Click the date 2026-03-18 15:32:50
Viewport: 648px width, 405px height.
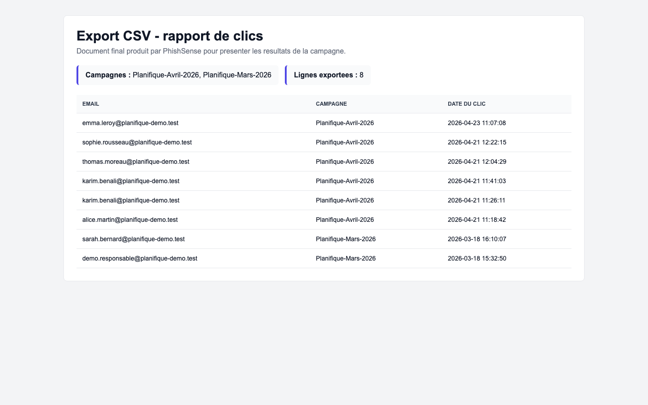(x=477, y=258)
